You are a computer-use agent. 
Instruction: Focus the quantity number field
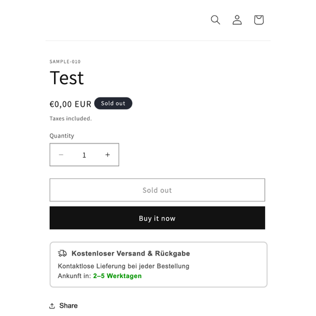coord(84,155)
